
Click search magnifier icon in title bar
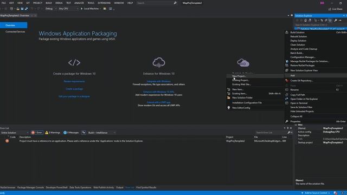click(x=175, y=3)
